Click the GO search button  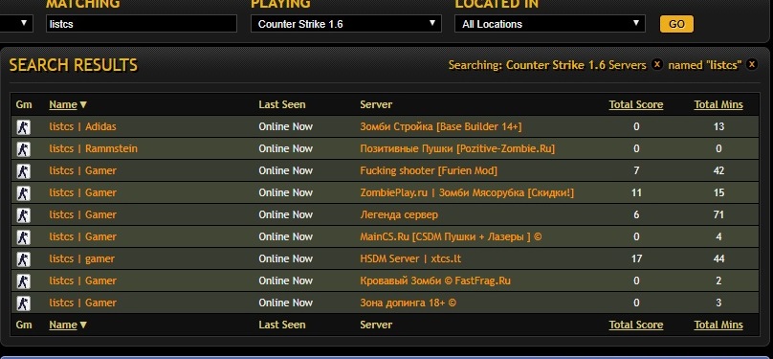[676, 24]
